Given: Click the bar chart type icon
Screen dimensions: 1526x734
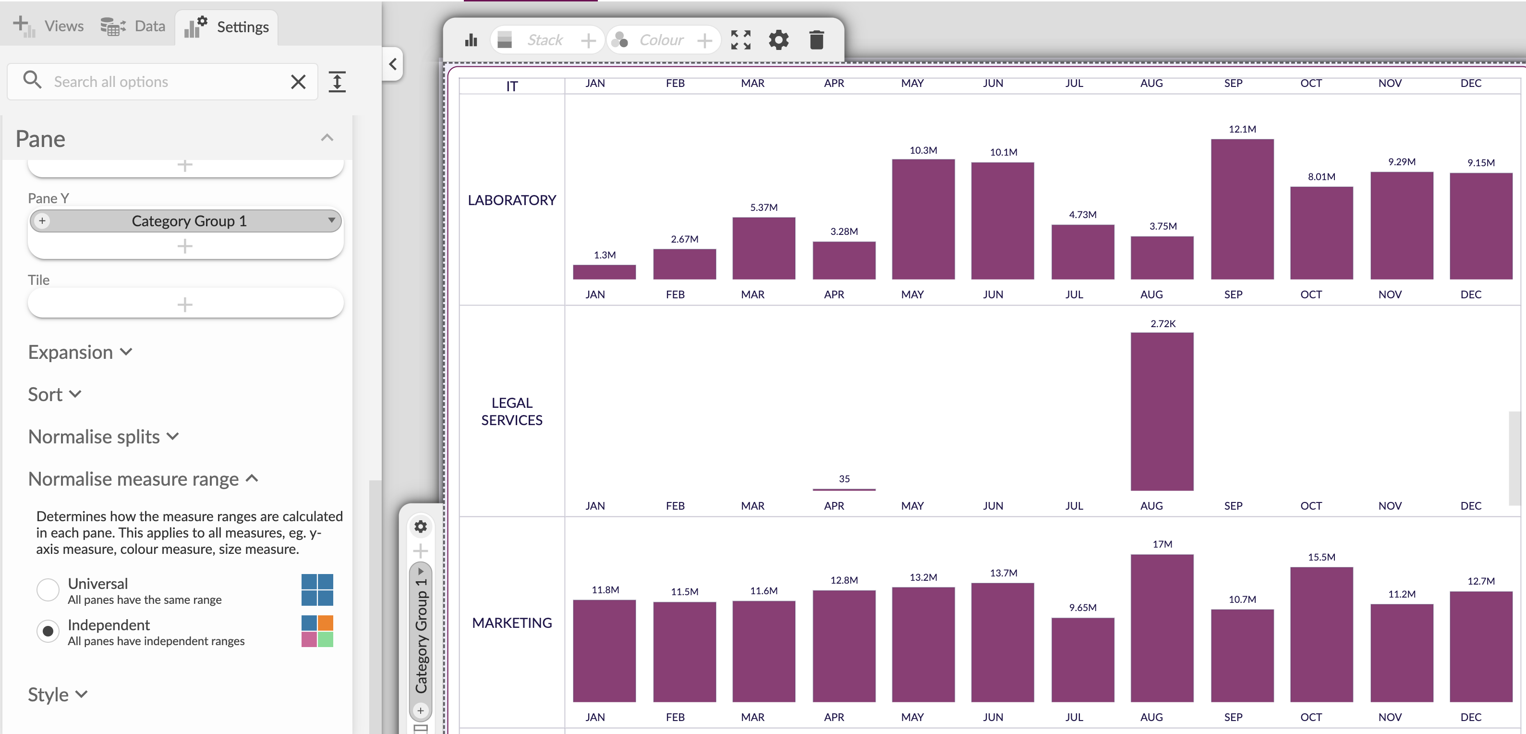Looking at the screenshot, I should point(471,40).
